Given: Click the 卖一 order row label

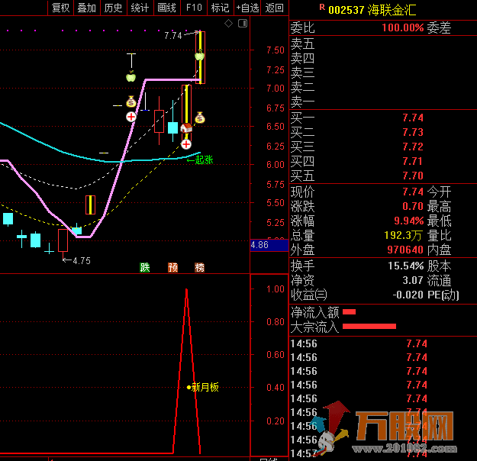Looking at the screenshot, I should 302,102.
